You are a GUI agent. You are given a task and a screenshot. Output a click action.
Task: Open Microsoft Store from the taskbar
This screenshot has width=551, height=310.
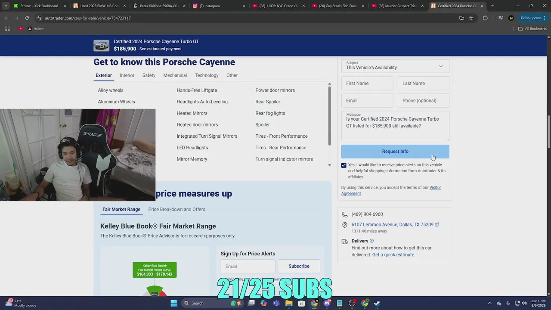(302, 303)
